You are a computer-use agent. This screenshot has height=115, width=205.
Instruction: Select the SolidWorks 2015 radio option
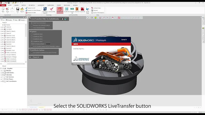[32, 42]
